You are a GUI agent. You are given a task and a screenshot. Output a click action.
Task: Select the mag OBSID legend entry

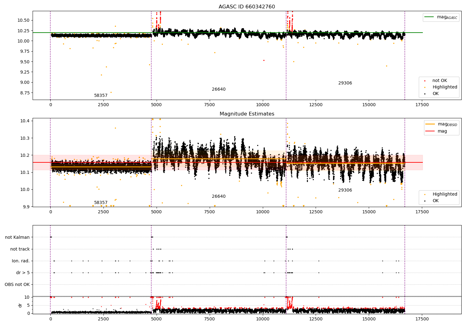click(441, 124)
